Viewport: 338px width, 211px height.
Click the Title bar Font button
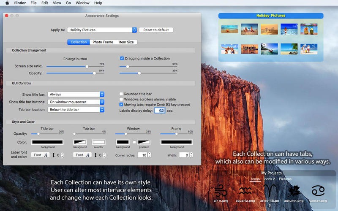pyautogui.click(x=40, y=155)
